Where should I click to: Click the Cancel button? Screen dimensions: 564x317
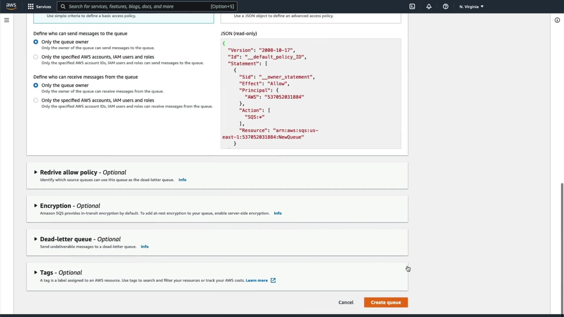coord(346,302)
